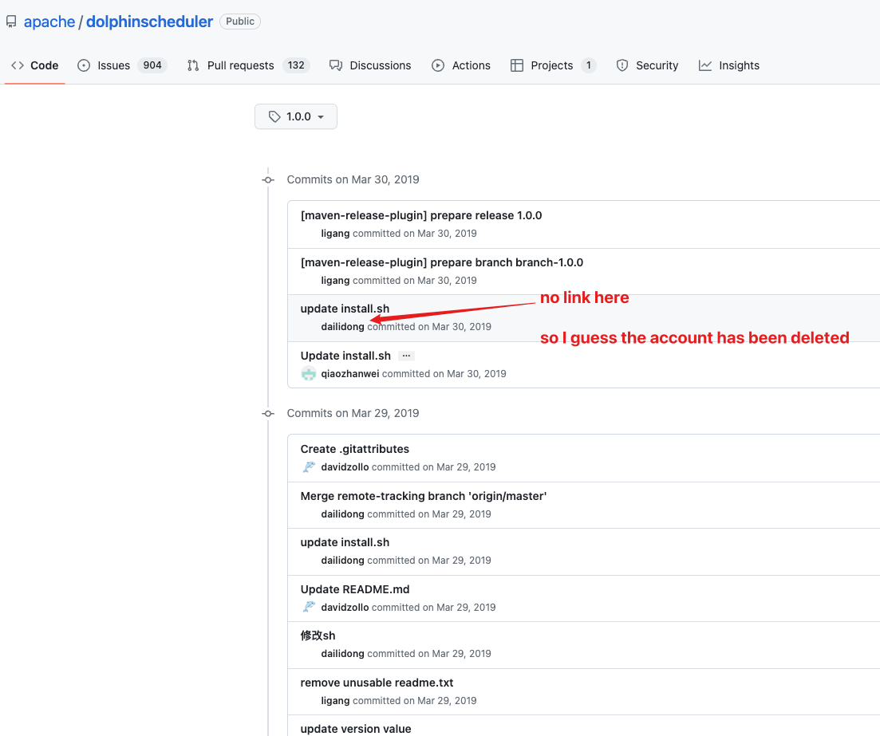Open davidzollo author link under 'Create .gitattributes'
This screenshot has height=736, width=880.
pos(345,466)
